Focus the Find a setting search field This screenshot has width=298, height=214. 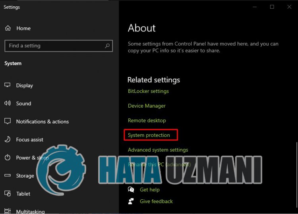click(56, 46)
